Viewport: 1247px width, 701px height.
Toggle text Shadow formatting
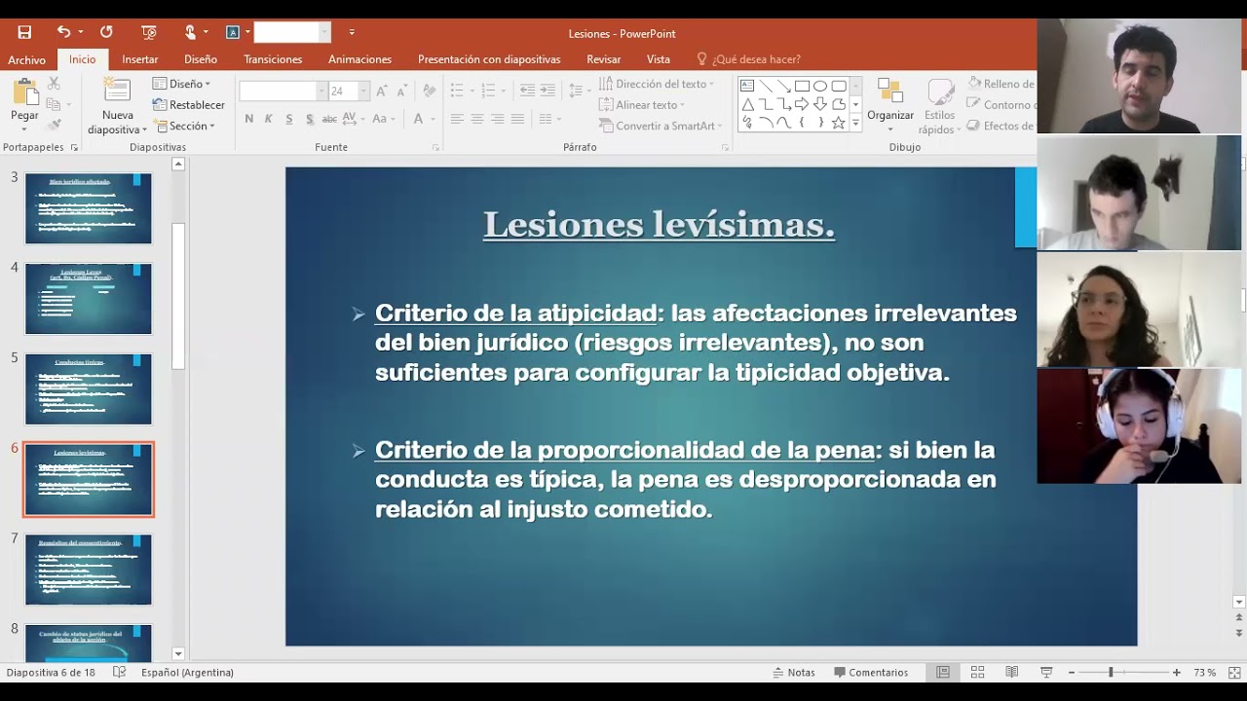coord(310,119)
